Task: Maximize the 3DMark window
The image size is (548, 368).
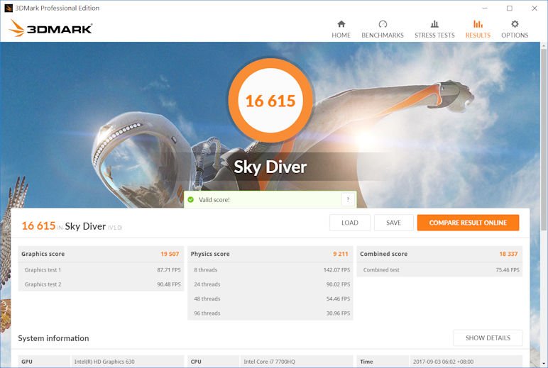Action: coord(510,8)
